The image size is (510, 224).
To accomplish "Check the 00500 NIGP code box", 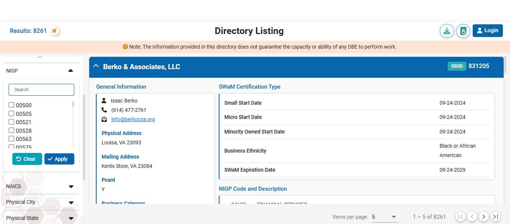I will tap(12, 105).
